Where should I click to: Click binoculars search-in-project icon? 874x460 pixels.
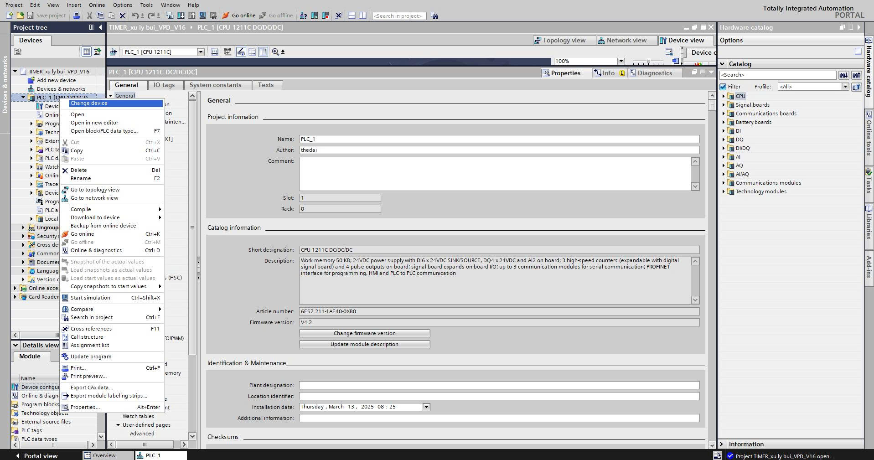point(434,16)
